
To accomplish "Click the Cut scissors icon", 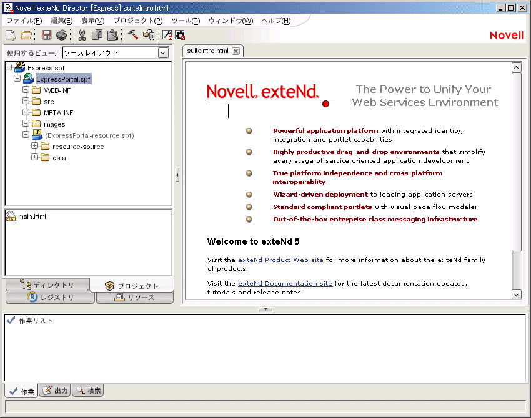I will tap(82, 35).
